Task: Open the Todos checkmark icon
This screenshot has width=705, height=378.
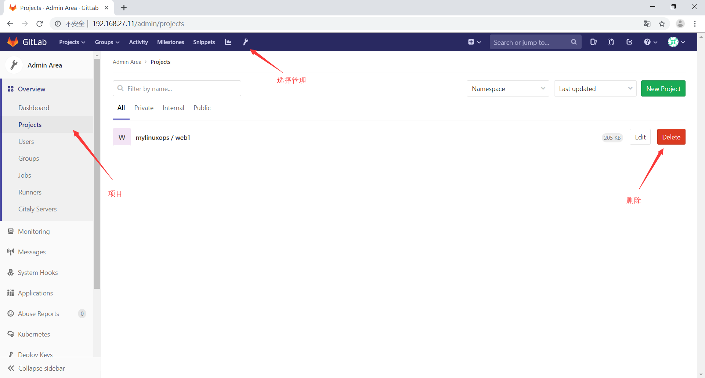Action: coord(629,42)
